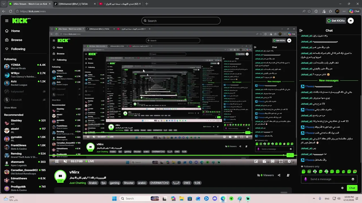The height and width of the screenshot is (203, 362).
Task: Open the Windows Start menu
Action: [114, 198]
